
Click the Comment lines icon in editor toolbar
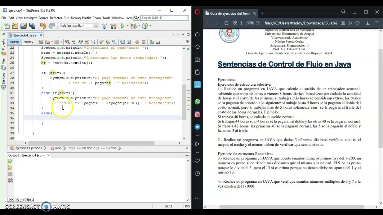click(x=151, y=42)
